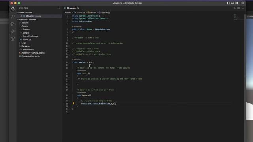This screenshot has height=142, width=253.
Task: Click the lightbulb quick fix on line 29
Action: coord(74,103)
